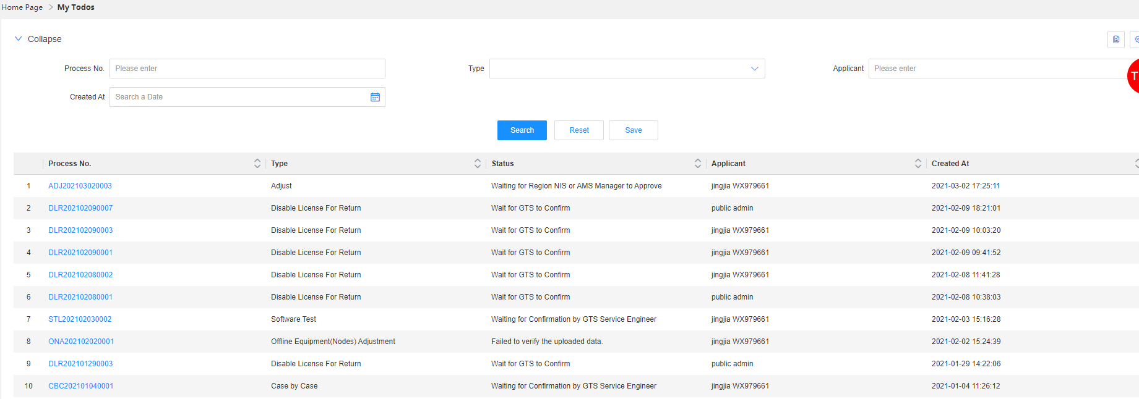1139x399 pixels.
Task: Focus the Process No. input field
Action: pyautogui.click(x=247, y=69)
